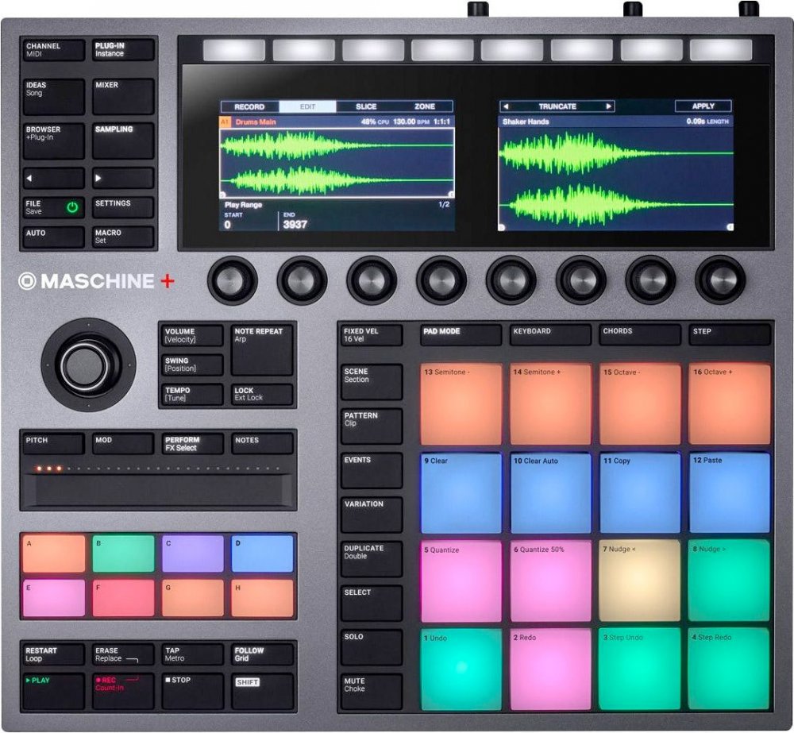The image size is (794, 733).
Task: Select the ZONE tab on the display
Action: coord(425,106)
